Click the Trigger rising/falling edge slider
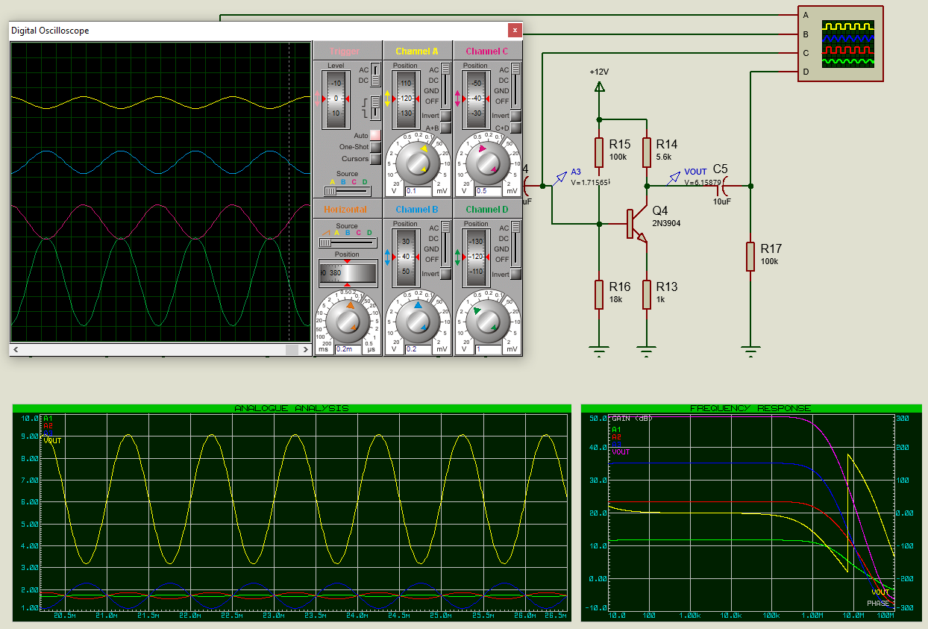This screenshot has height=629, width=928. coord(376,109)
